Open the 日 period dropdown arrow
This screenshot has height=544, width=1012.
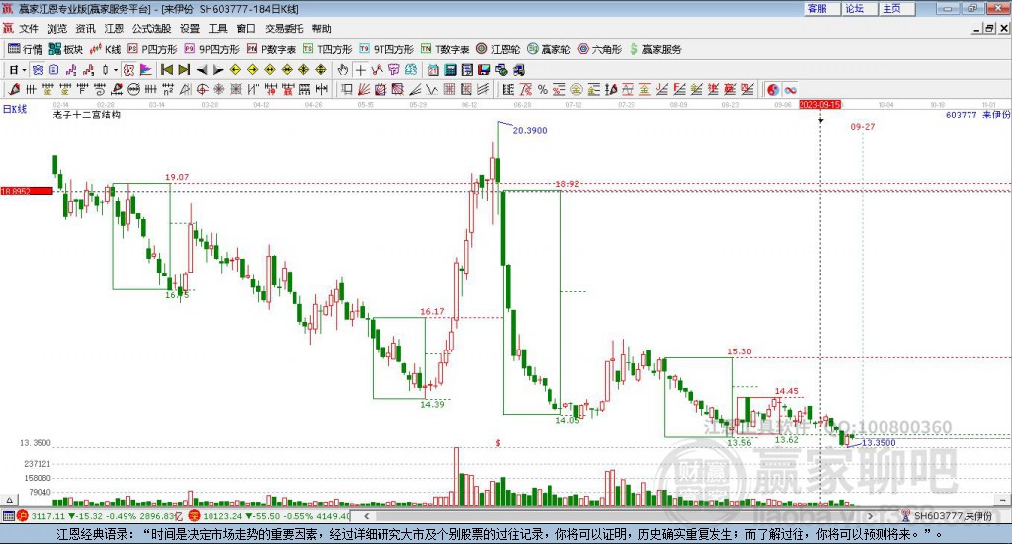pyautogui.click(x=24, y=70)
